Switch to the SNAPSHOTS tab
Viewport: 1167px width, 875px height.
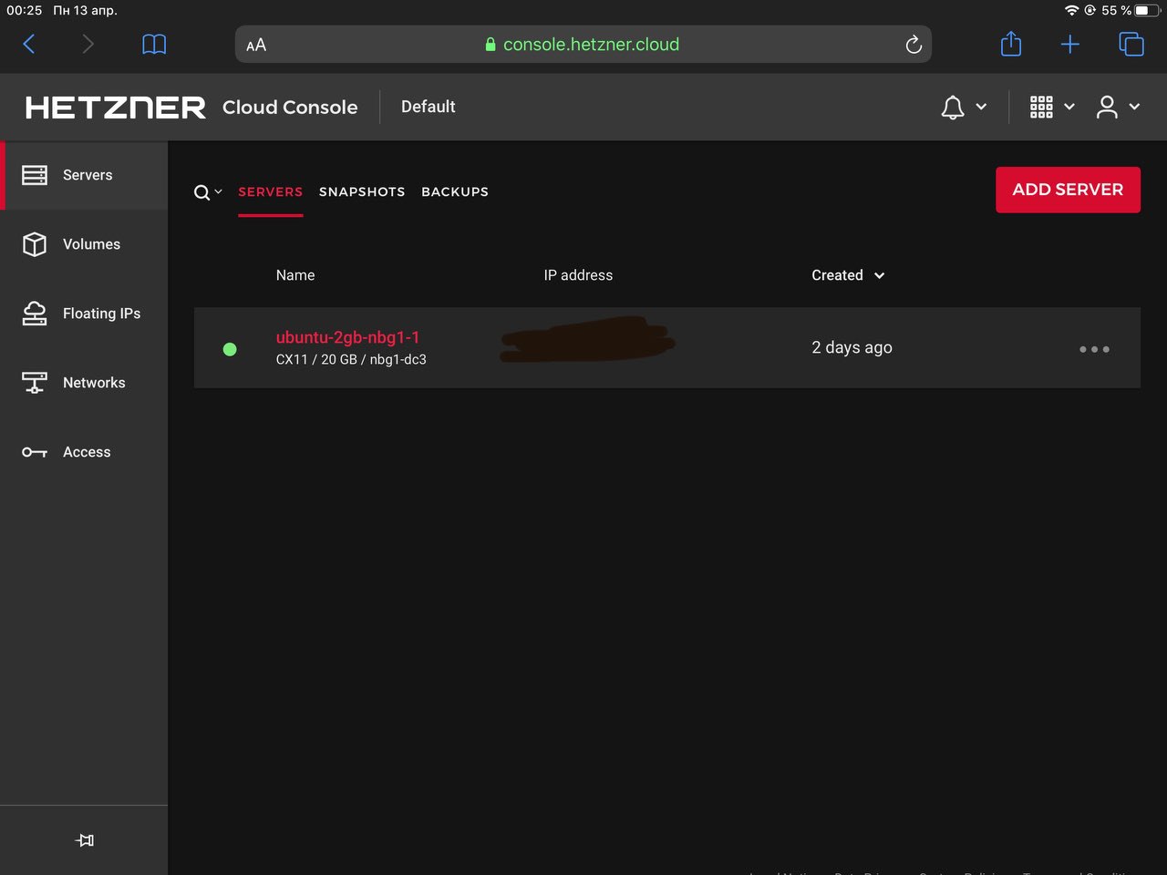coord(362,191)
